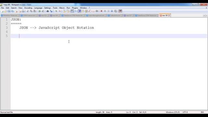Screen dimensions: 208x117
Task: Switch to the new 68 tab
Action: [x=165, y=16]
